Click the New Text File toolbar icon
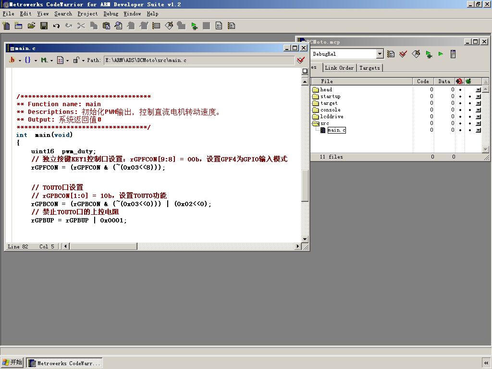 pos(6,26)
